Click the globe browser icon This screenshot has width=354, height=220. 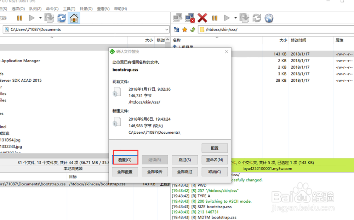269,18
